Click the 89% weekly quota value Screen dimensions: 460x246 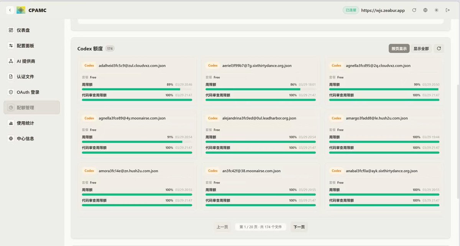[x=170, y=84]
